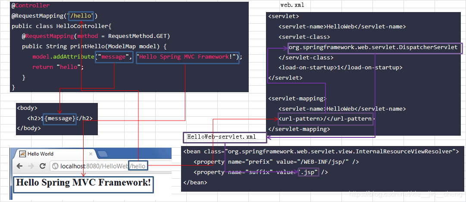
Task: Click the prefix property /WEB-INF/jsp/ line
Action: (276, 162)
